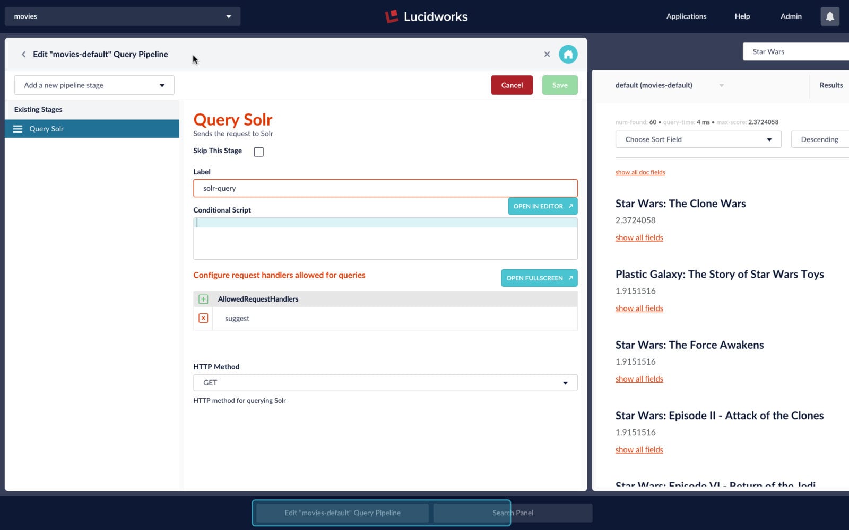
Task: Open the Applications menu
Action: 686,16
